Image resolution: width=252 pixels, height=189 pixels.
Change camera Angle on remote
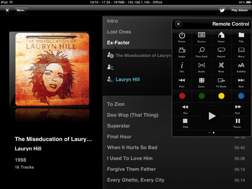[182, 52]
